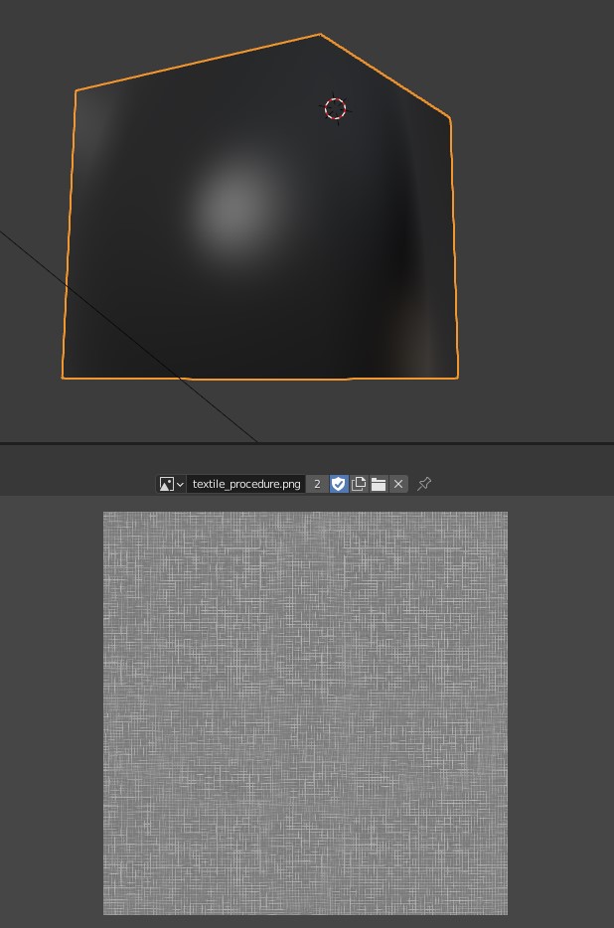Click the bright highlight spot on the mesh
The image size is (614, 928).
coord(235,204)
